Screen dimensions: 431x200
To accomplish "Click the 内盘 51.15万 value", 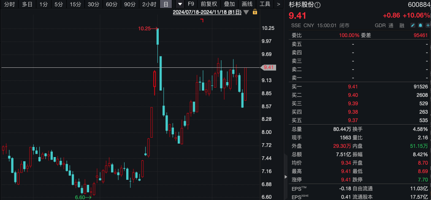I will [x=419, y=146].
